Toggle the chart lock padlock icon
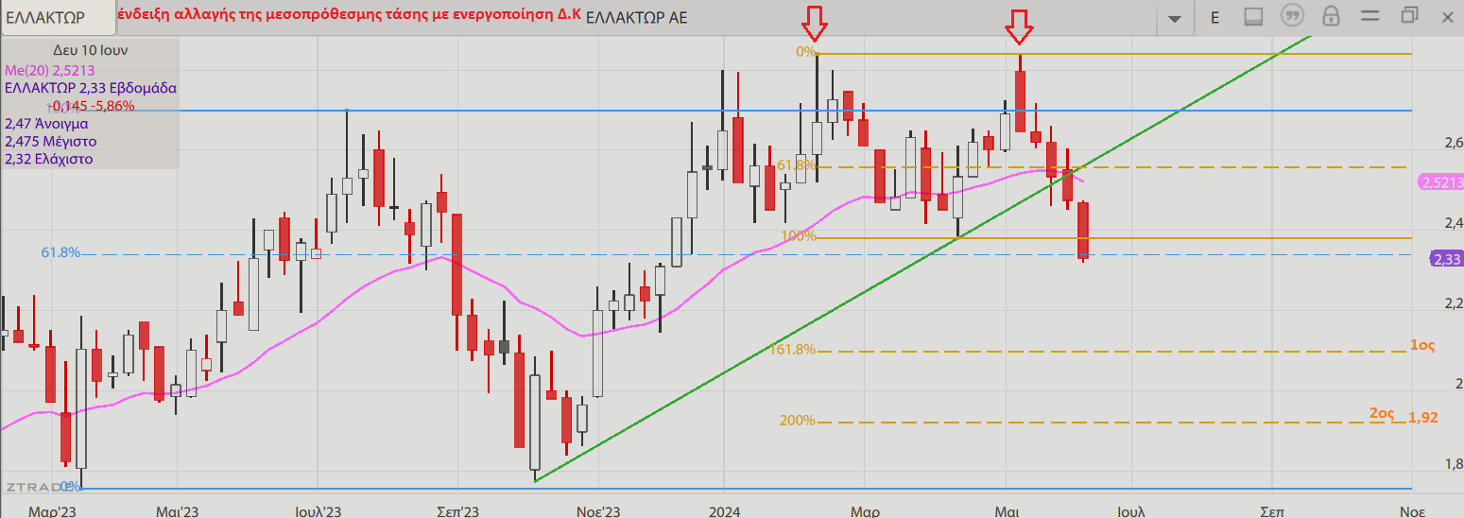 point(1331,16)
